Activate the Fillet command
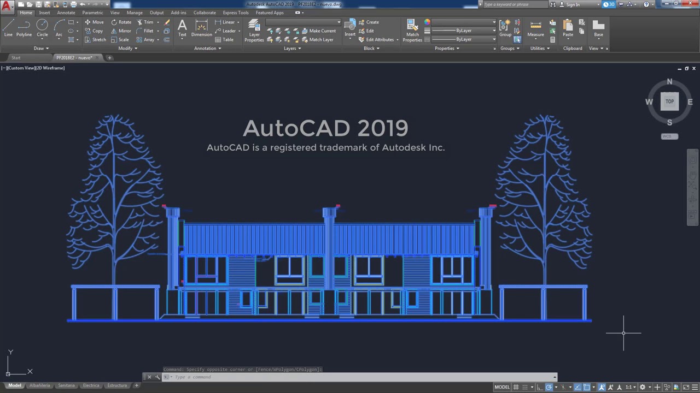The image size is (700, 393). tap(145, 31)
